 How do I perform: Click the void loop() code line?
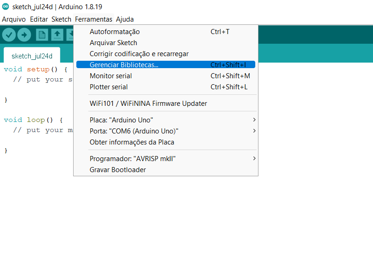(x=33, y=120)
